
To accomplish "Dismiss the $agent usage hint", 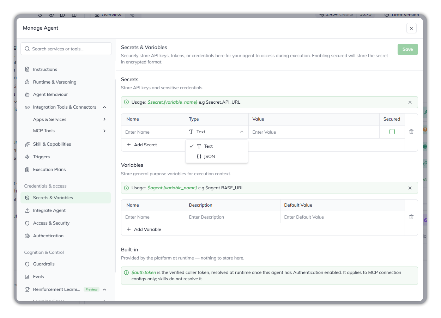I will tap(410, 188).
